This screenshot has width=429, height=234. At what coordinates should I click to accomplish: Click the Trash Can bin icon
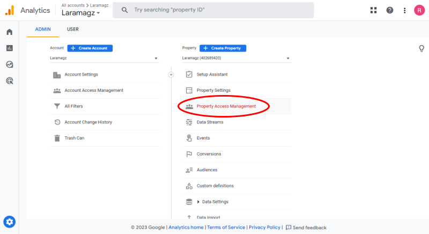pyautogui.click(x=57, y=138)
